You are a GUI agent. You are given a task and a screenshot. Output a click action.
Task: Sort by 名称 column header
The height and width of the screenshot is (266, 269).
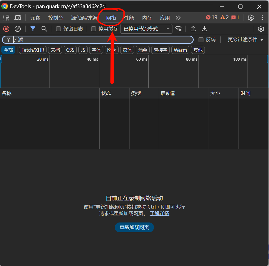point(50,93)
